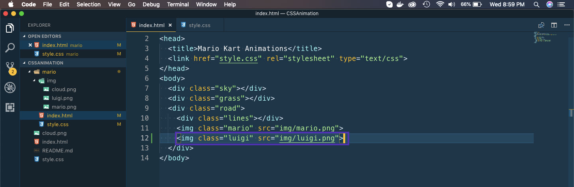Click the img/mario.png src path on line 11
The image size is (574, 187).
[307, 128]
